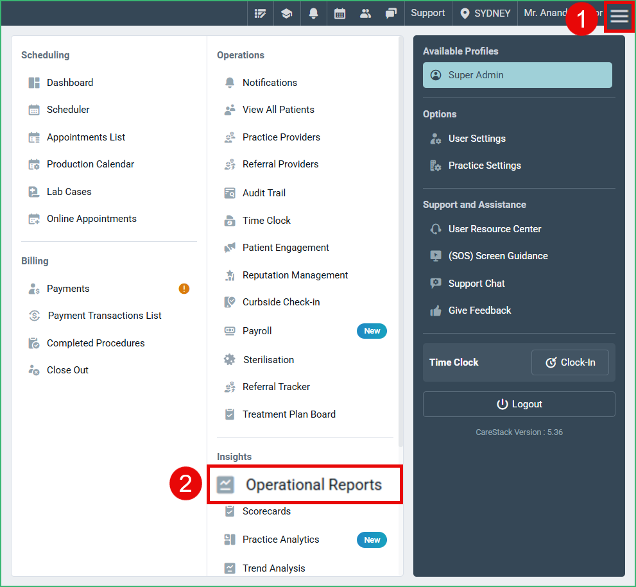Open Lab Cases
The width and height of the screenshot is (636, 587).
pos(60,192)
